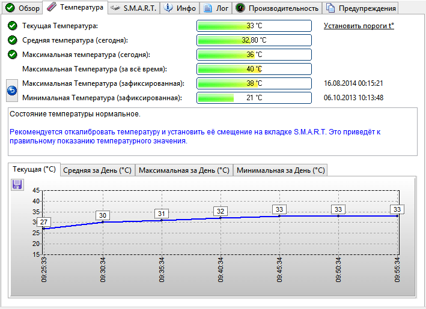Click the average temperature 32,80 °C bar

pos(254,40)
